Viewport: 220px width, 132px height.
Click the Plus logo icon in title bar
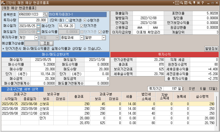3,3
